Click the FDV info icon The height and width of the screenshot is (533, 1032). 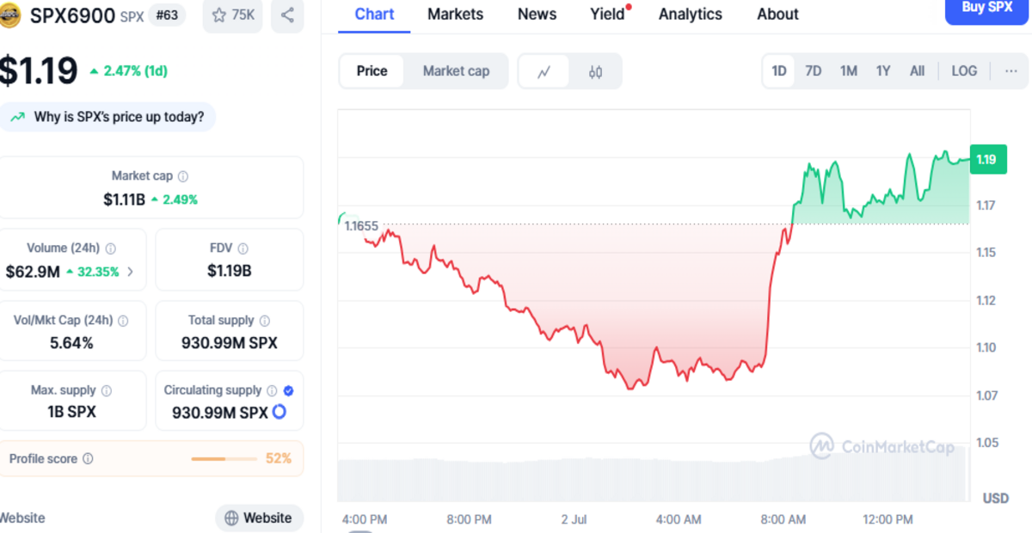click(243, 248)
